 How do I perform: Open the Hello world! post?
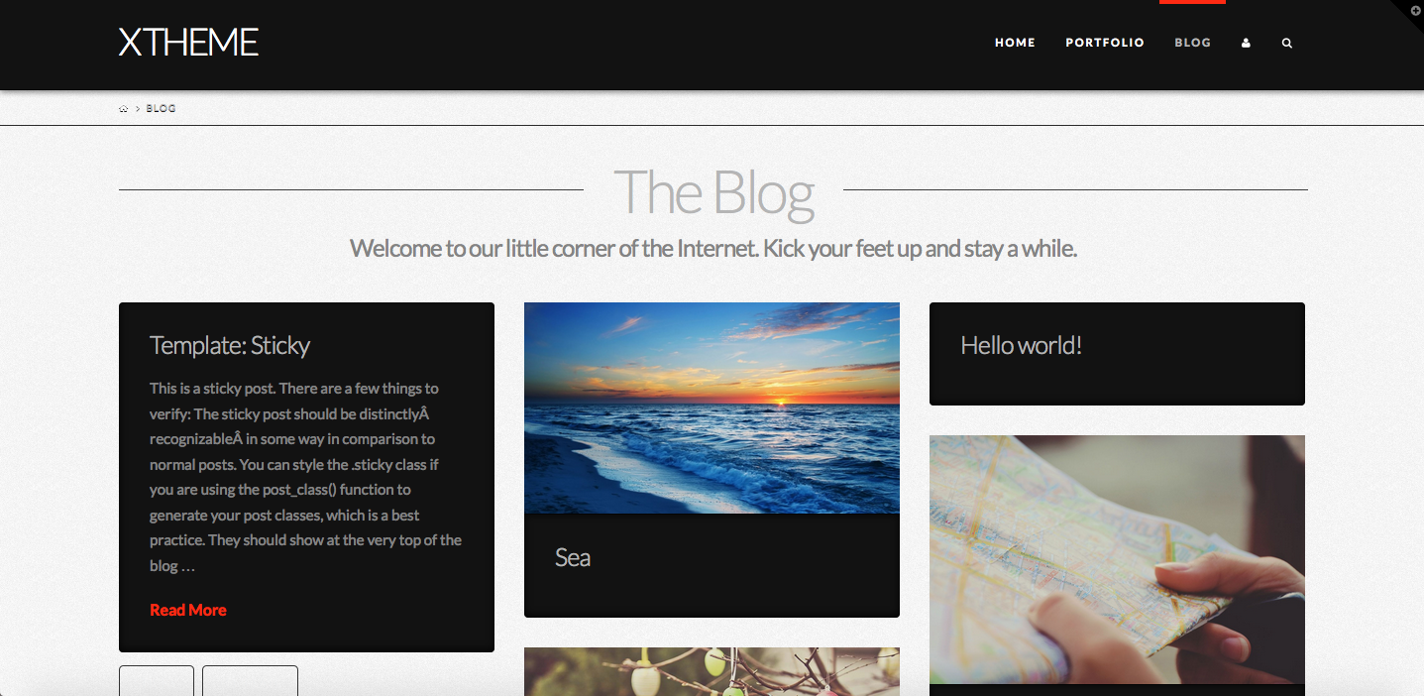pos(1021,345)
